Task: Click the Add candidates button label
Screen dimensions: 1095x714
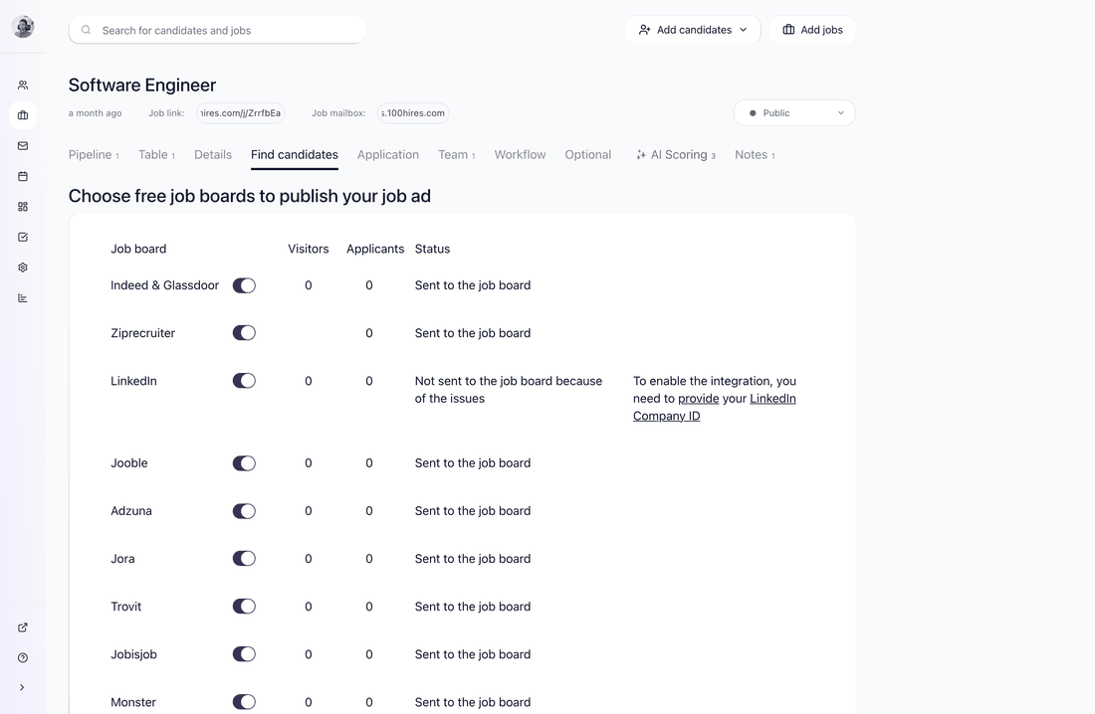Action: pyautogui.click(x=694, y=30)
